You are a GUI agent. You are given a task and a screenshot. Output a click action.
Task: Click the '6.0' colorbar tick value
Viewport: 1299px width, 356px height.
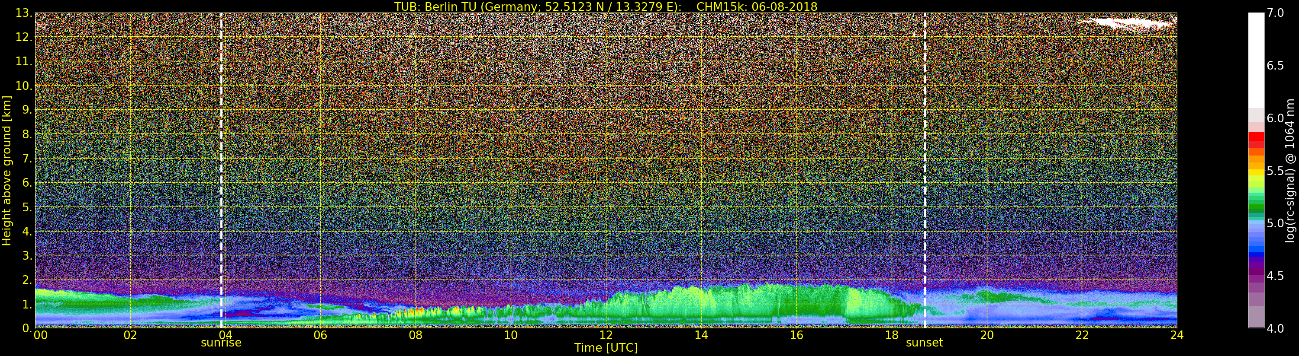click(1276, 118)
